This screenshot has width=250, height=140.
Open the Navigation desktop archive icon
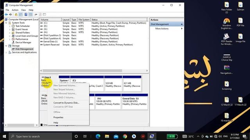227,70
